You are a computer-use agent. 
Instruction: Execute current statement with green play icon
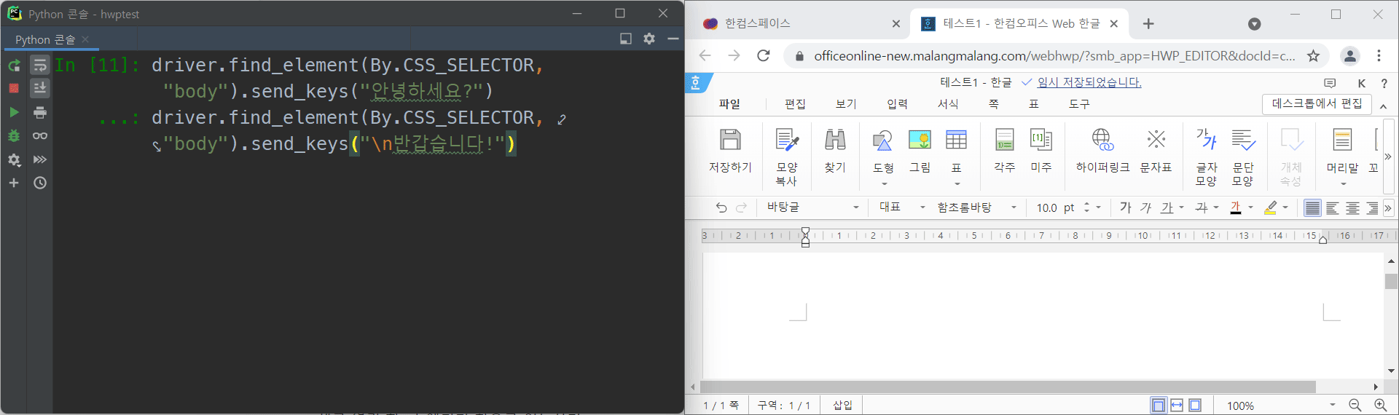(x=14, y=112)
